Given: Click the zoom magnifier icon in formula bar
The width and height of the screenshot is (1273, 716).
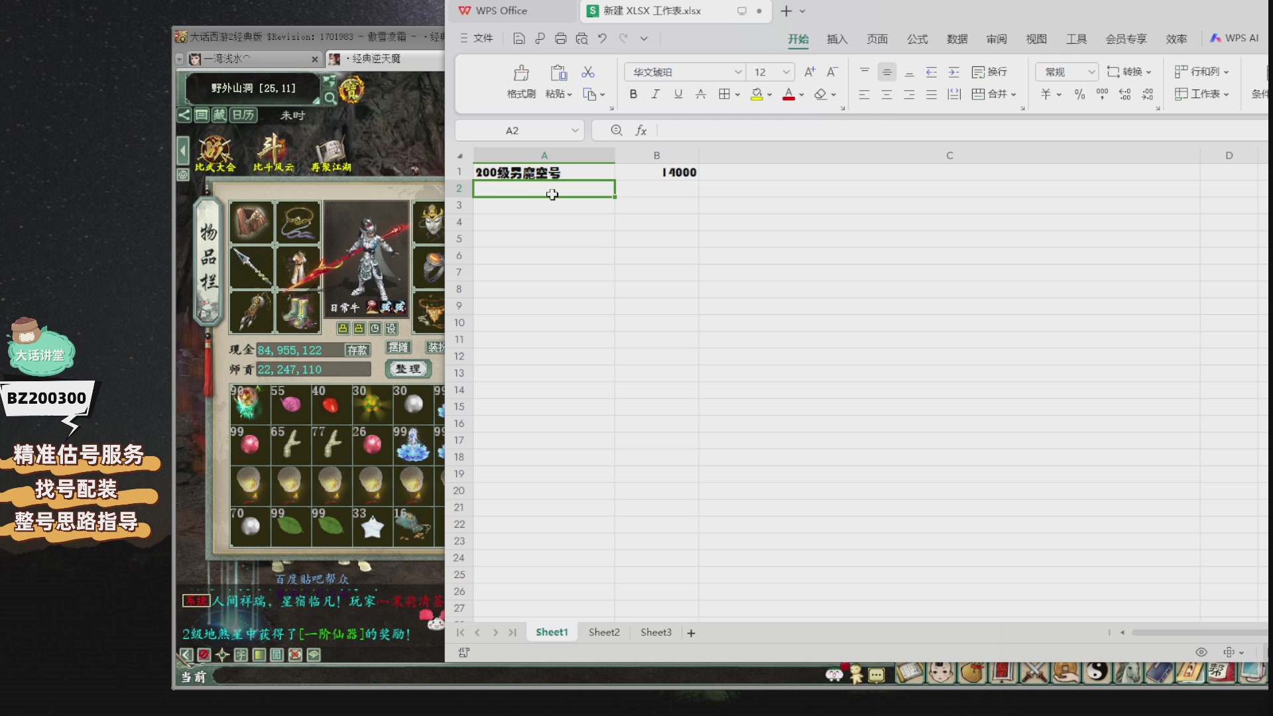Looking at the screenshot, I should click(x=617, y=131).
